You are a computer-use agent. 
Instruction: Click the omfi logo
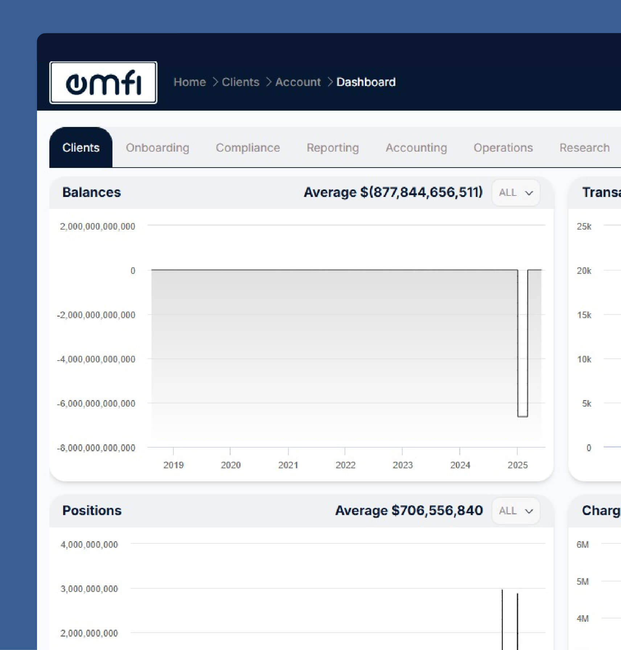[103, 83]
